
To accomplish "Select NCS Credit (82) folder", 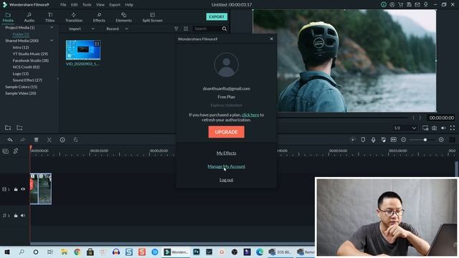I will tap(26, 67).
